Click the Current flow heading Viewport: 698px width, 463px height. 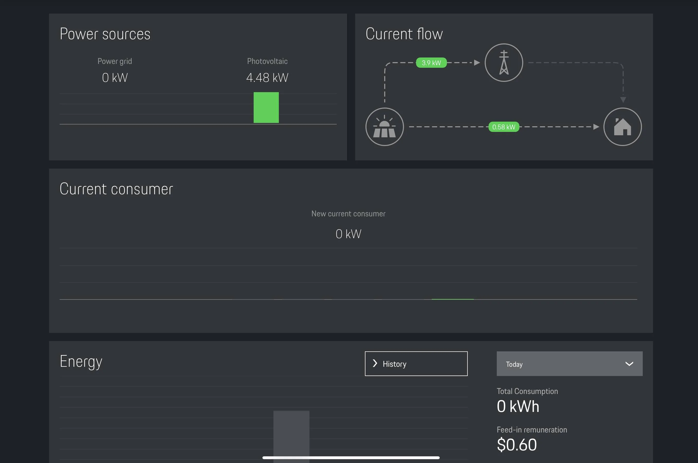pos(404,34)
